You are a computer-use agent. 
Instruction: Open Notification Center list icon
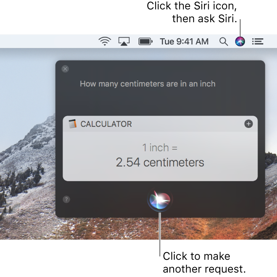point(258,41)
